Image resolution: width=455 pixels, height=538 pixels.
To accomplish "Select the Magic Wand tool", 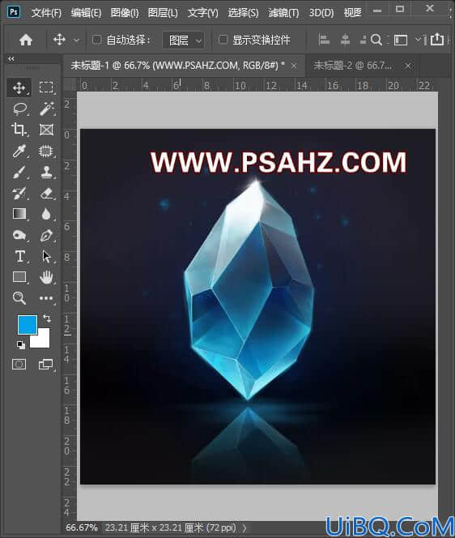I will pos(46,109).
